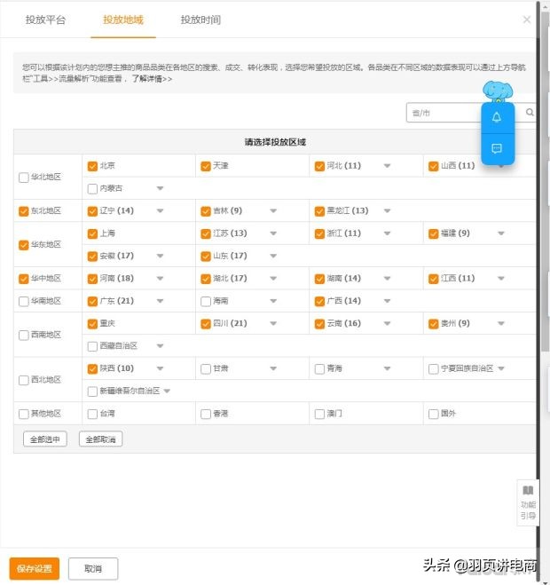Uncheck the 东北地区 checkbox
This screenshot has height=585, width=550.
click(x=23, y=211)
